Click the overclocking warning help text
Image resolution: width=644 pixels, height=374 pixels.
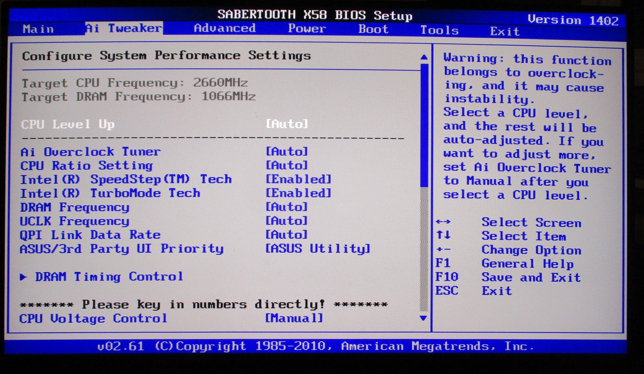coord(527,127)
